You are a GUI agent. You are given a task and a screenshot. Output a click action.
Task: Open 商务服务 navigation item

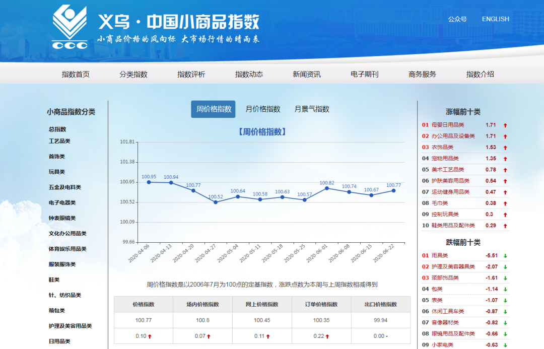coord(422,74)
